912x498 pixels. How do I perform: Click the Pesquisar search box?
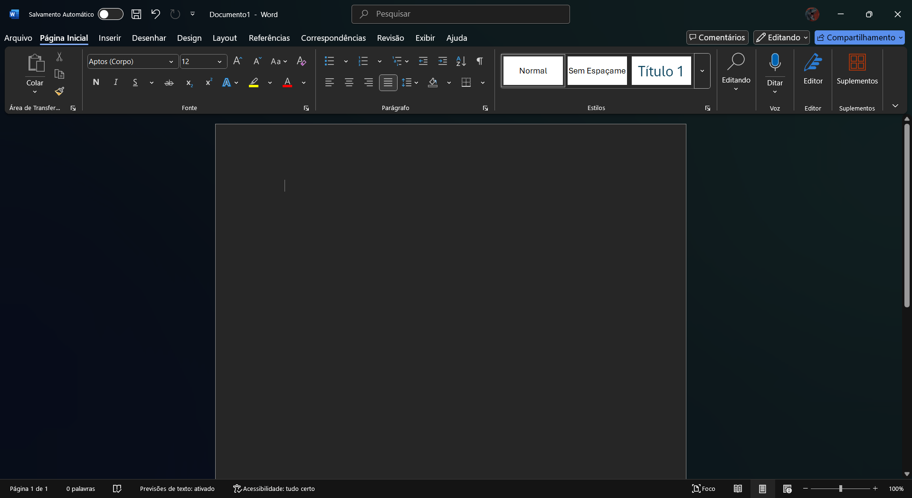click(461, 14)
